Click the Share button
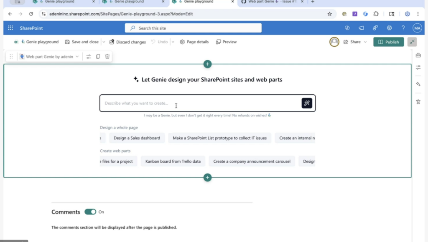Viewport: 428px width, 242px height. click(352, 42)
